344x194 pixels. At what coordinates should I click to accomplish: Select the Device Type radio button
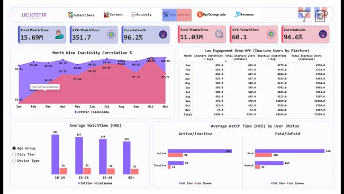pos(14,161)
